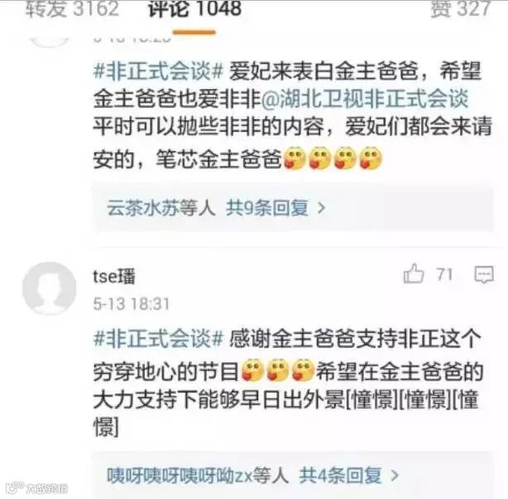
Task: Tap chevron next to 共9条回复
Action: pyautogui.click(x=321, y=208)
